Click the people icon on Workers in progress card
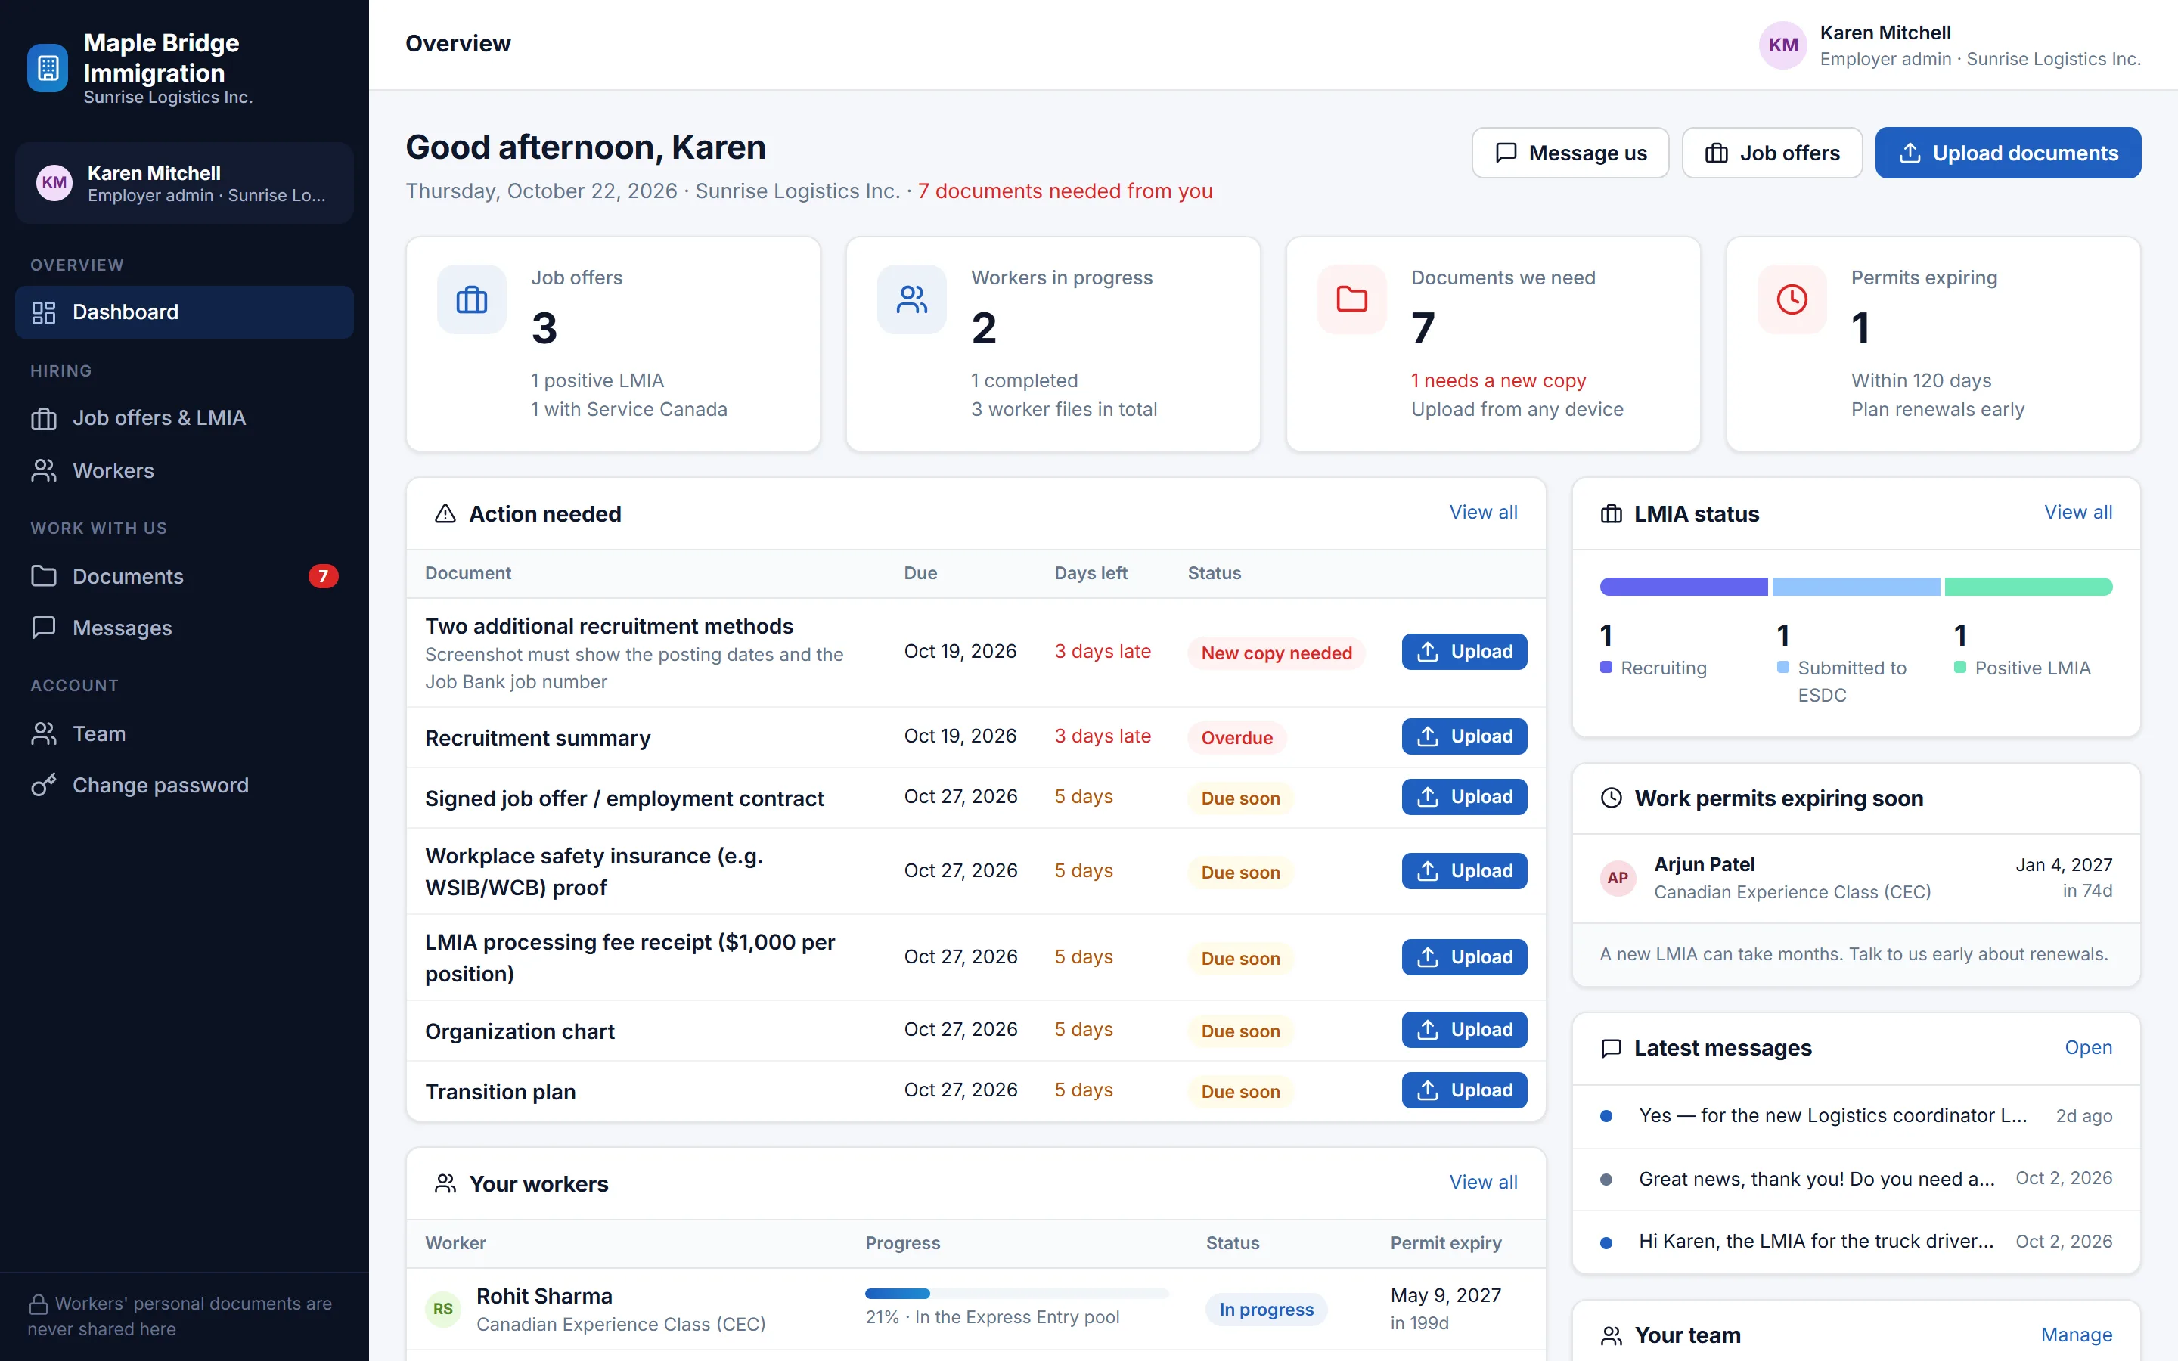Viewport: 2178px width, 1361px height. pos(912,299)
